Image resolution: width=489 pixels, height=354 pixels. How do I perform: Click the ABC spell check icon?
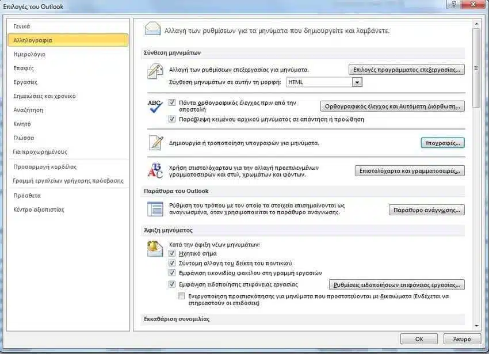click(x=155, y=106)
